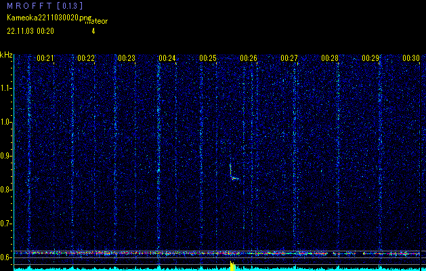Viewport: 426px width, 271px height.
Task: Click the kHz axis unit label
Action: 6,55
